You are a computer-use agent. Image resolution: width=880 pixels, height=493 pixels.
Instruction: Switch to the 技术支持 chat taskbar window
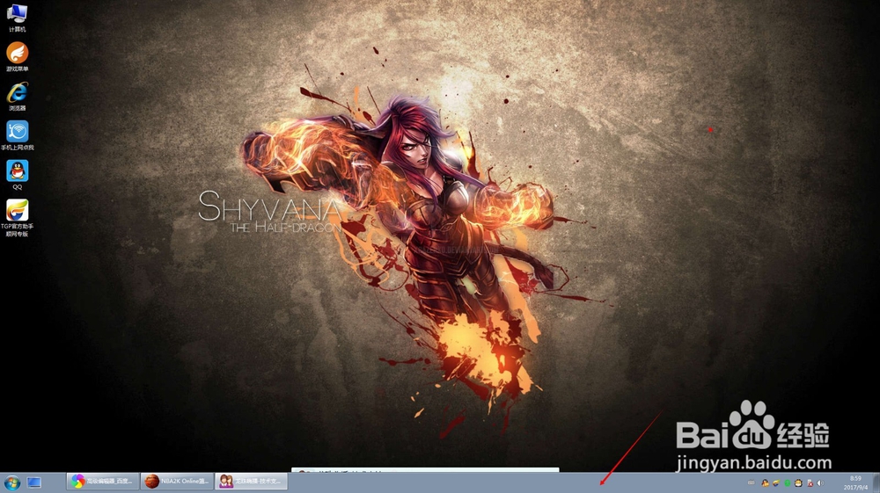(x=251, y=482)
